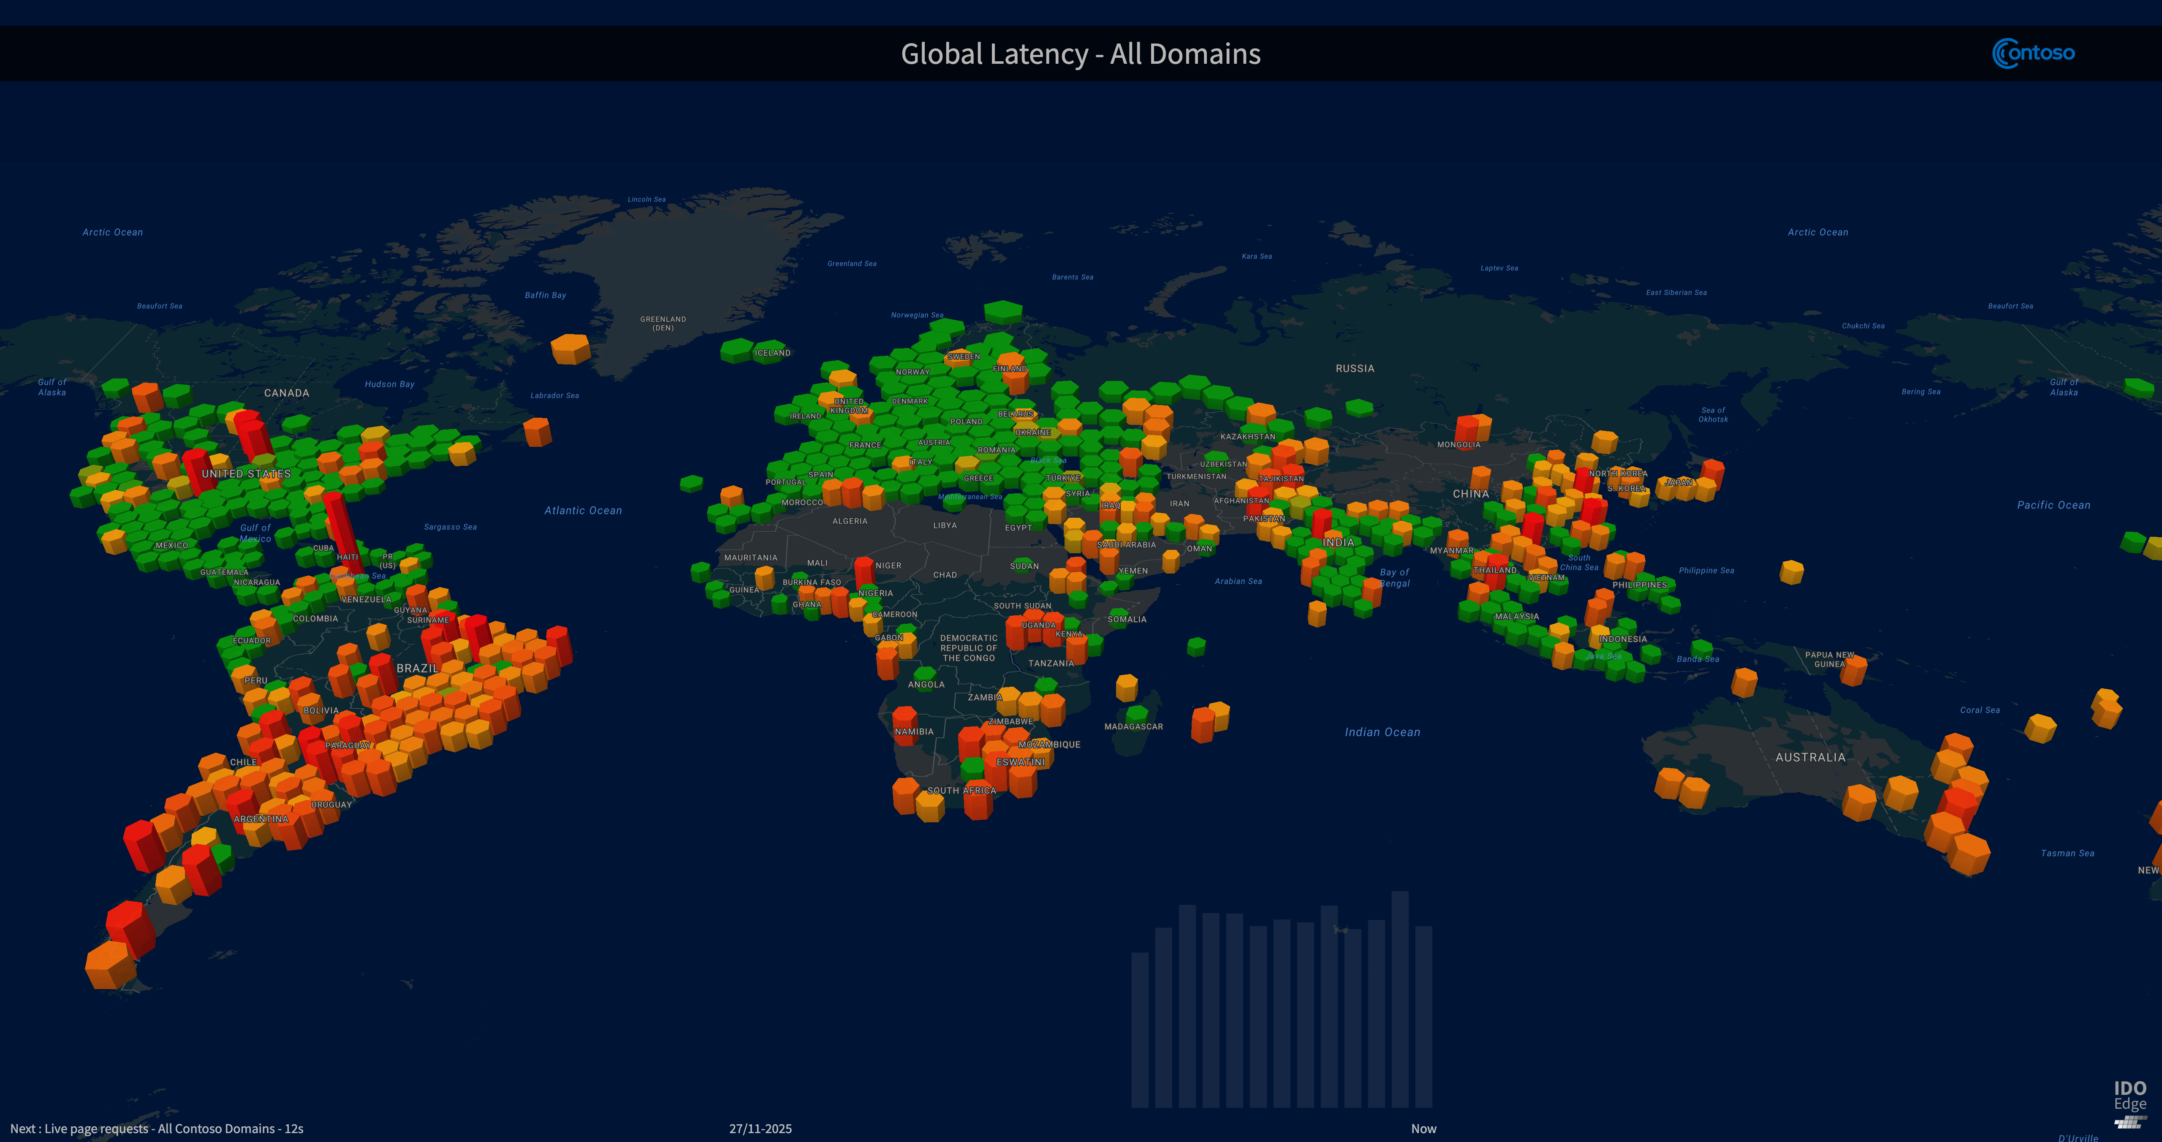Click the PERU map label
Image resolution: width=2162 pixels, height=1142 pixels.
point(256,681)
